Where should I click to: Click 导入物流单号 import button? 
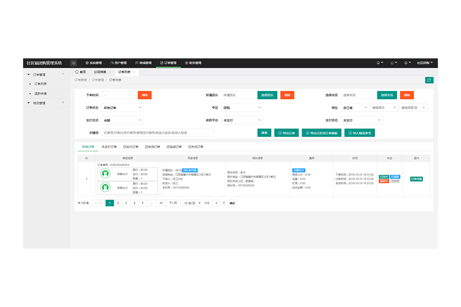pyautogui.click(x=360, y=133)
